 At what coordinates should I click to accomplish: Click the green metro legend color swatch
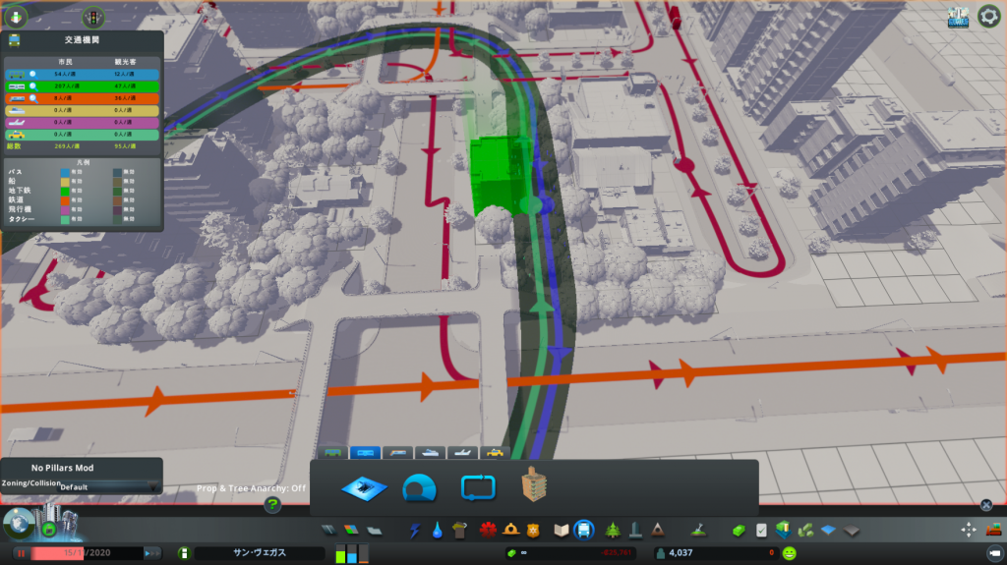pyautogui.click(x=64, y=191)
